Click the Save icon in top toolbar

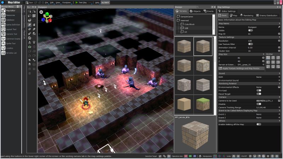coord(27,2)
